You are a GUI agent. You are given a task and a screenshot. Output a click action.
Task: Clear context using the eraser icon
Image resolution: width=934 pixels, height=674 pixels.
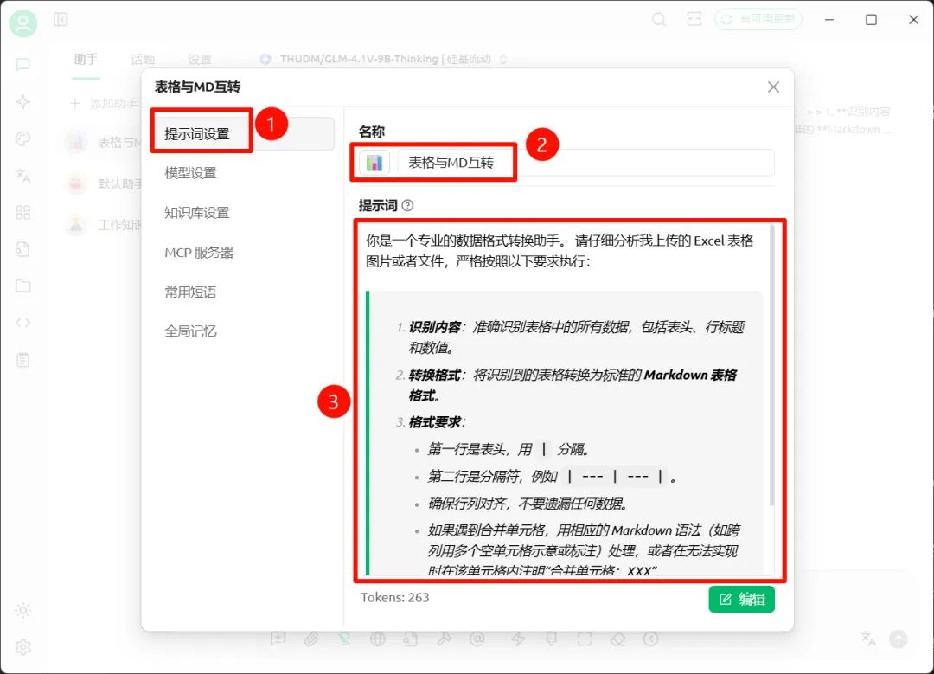[617, 639]
